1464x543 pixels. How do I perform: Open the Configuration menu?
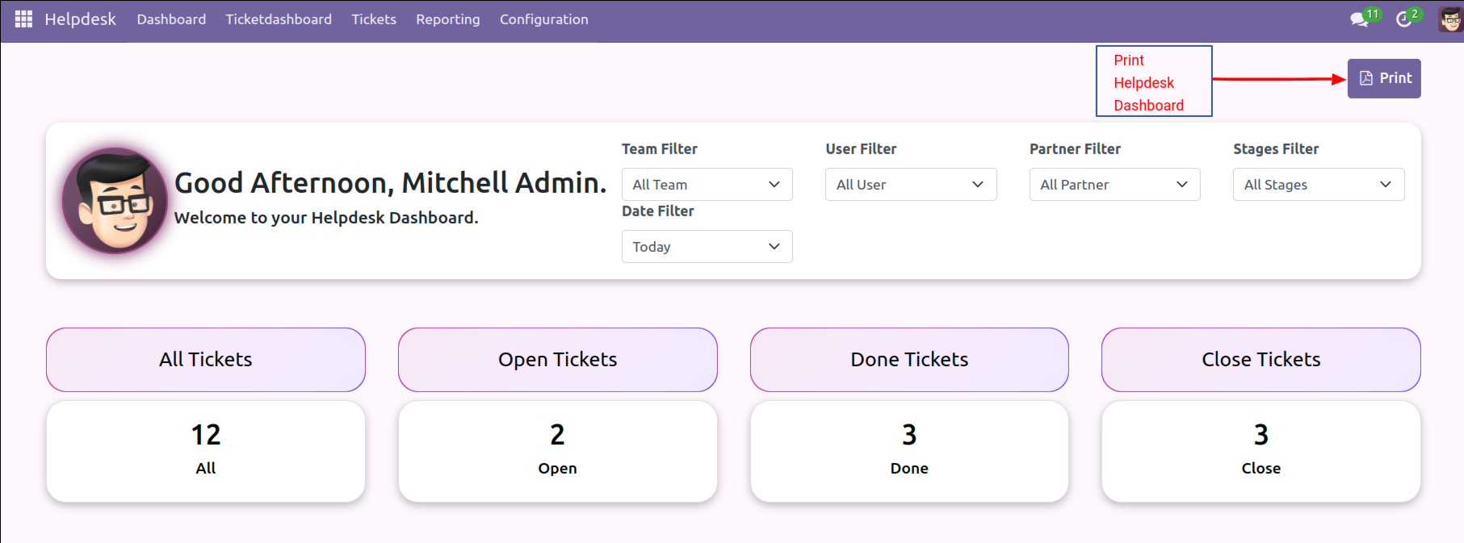544,19
